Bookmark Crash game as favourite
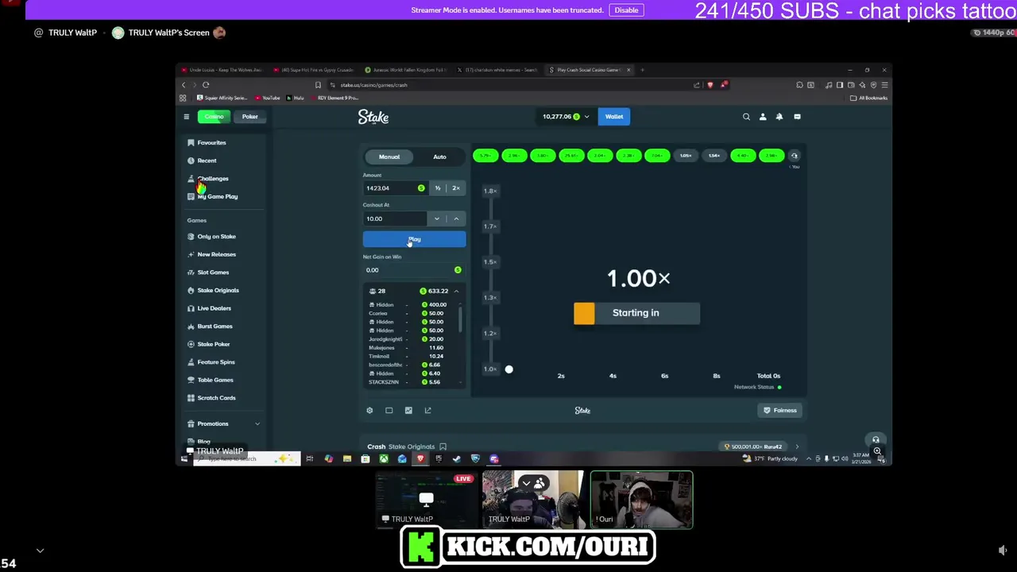This screenshot has width=1017, height=572. 443,446
